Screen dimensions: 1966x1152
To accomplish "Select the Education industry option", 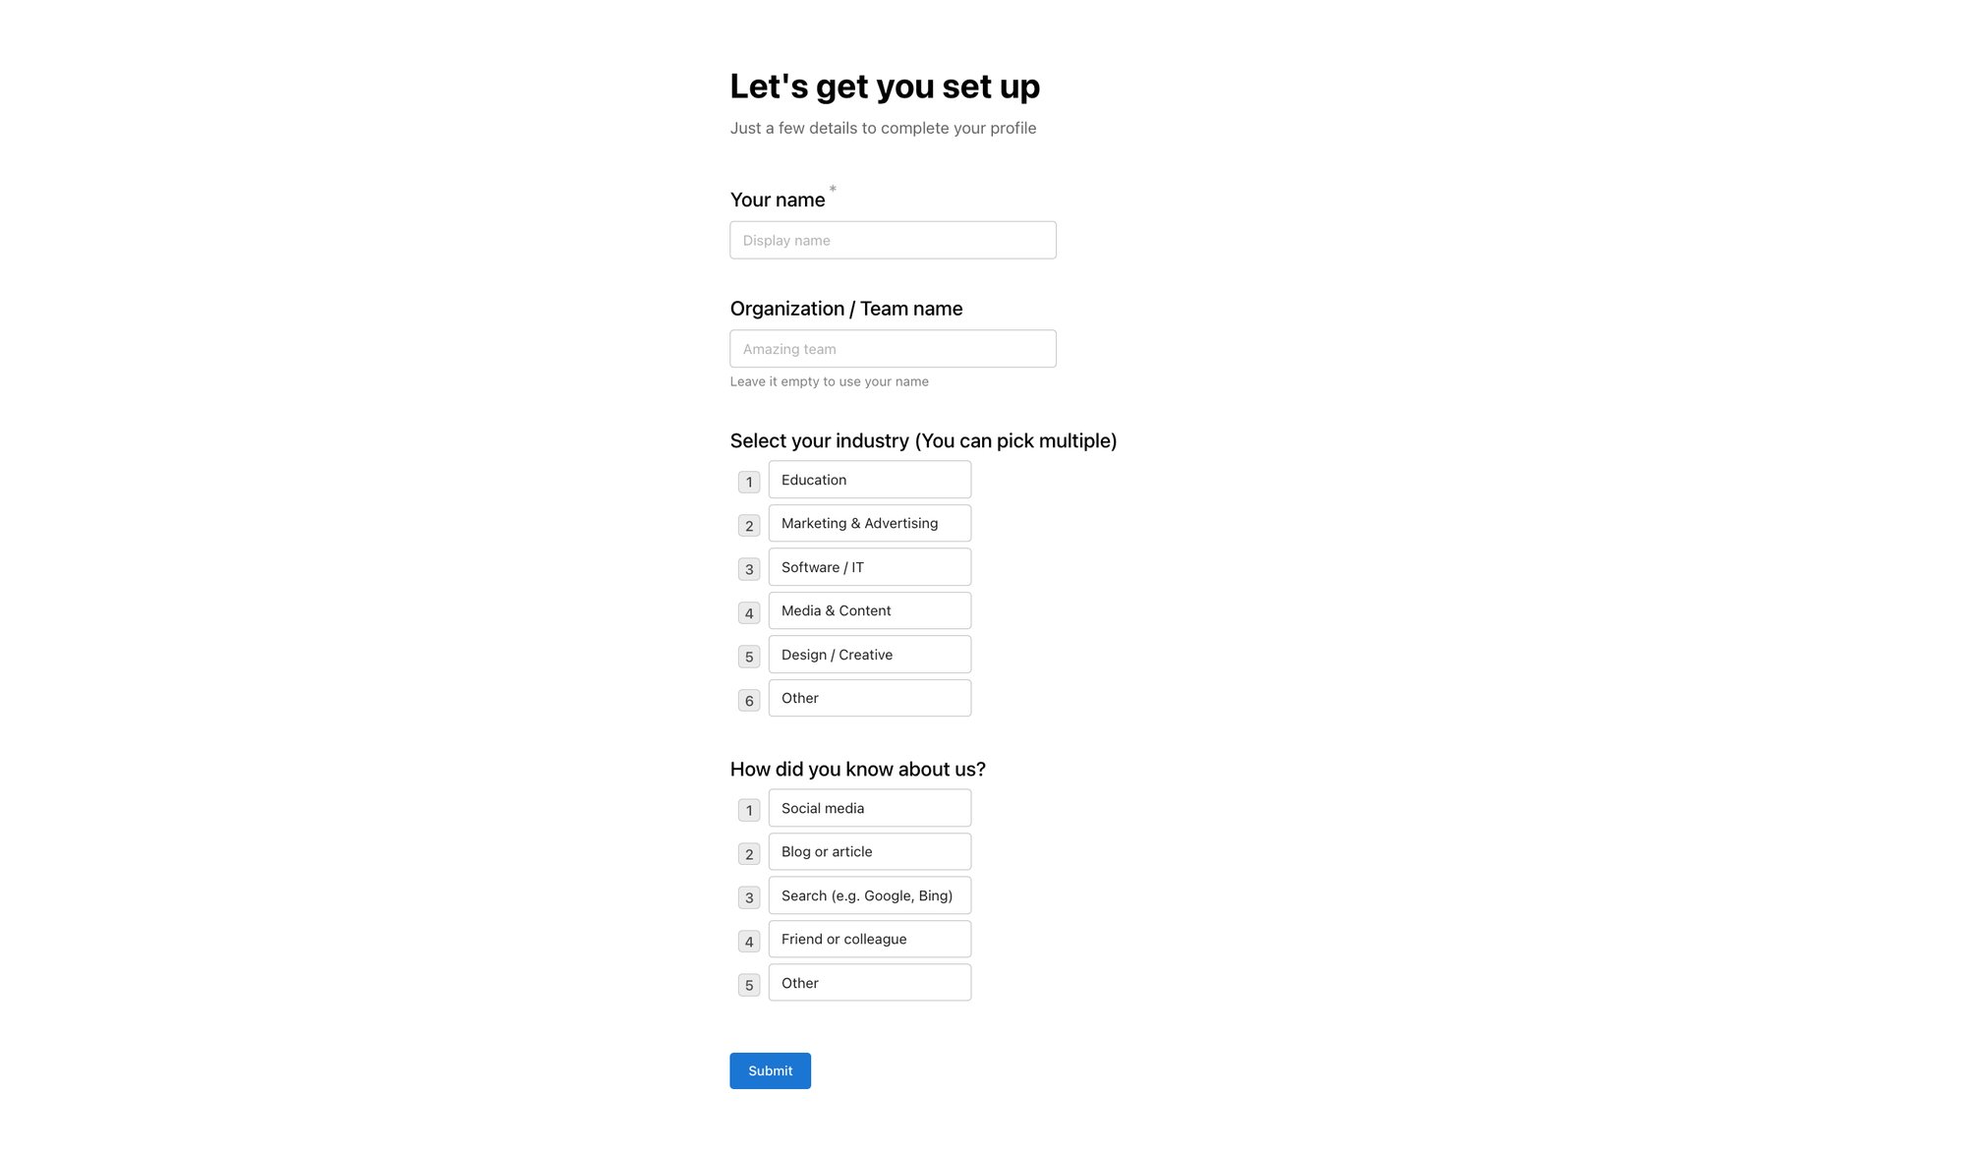I will pos(869,480).
